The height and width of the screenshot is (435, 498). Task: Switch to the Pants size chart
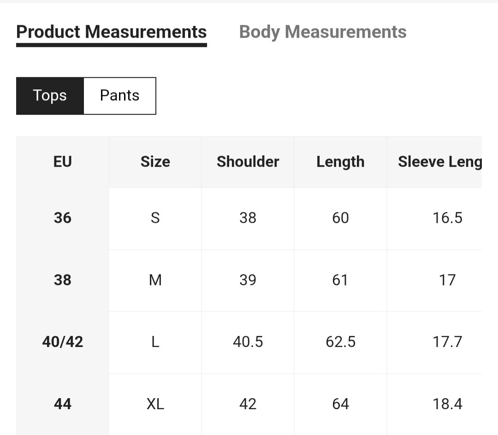[x=119, y=95]
